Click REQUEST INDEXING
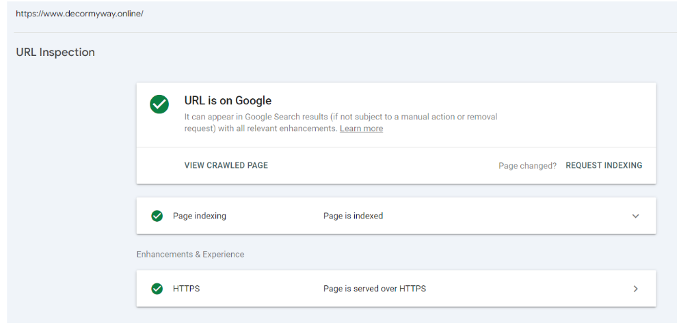 604,165
